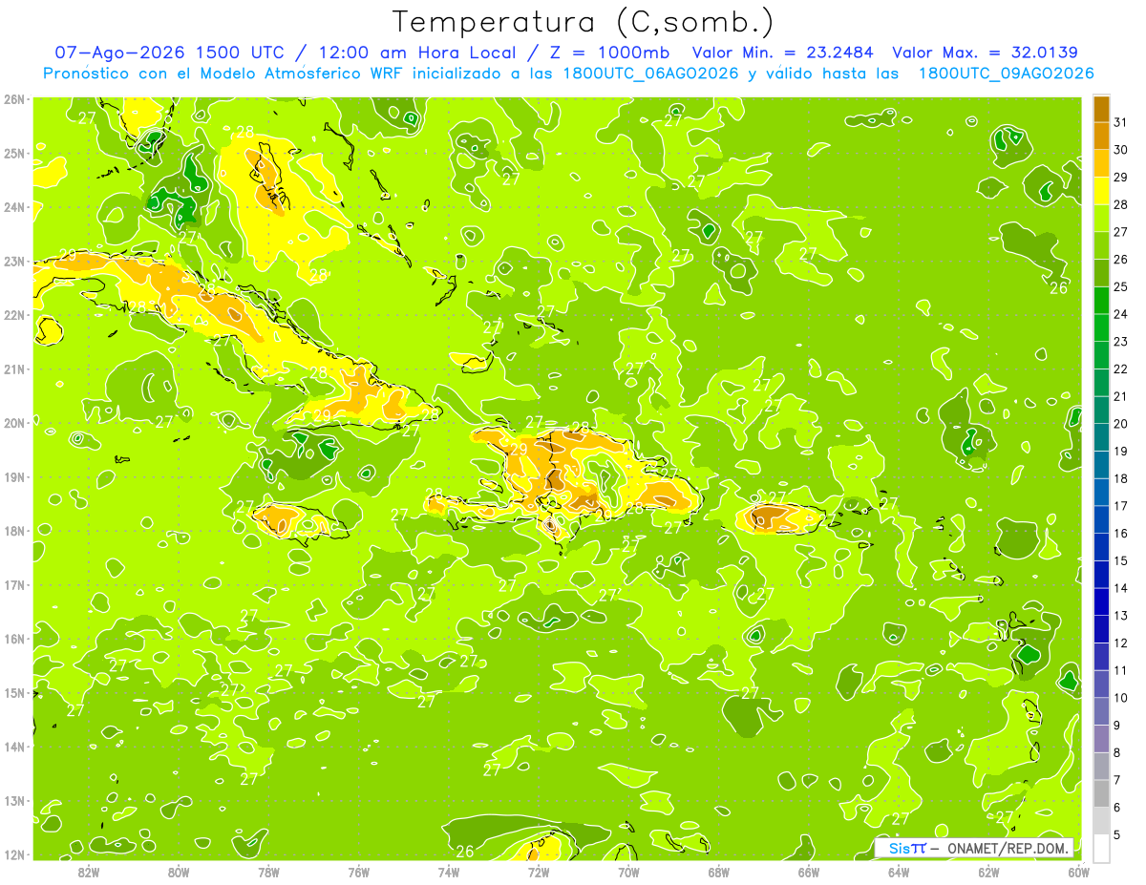Click the color scale value 7
The width and height of the screenshot is (1146, 885).
click(x=1118, y=780)
